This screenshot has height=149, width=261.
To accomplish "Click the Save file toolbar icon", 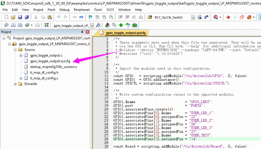I will pos(19,17).
